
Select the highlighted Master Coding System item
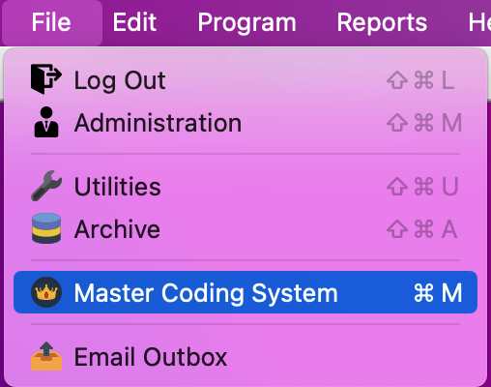pyautogui.click(x=245, y=292)
